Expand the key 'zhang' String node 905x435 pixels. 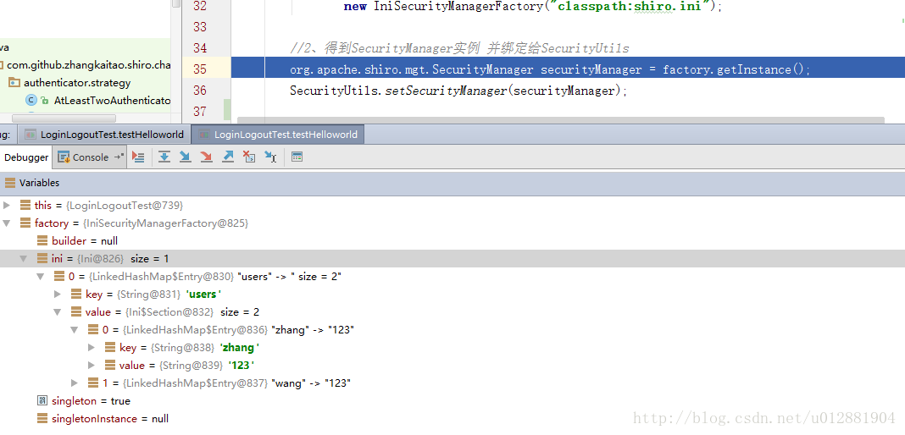point(92,348)
